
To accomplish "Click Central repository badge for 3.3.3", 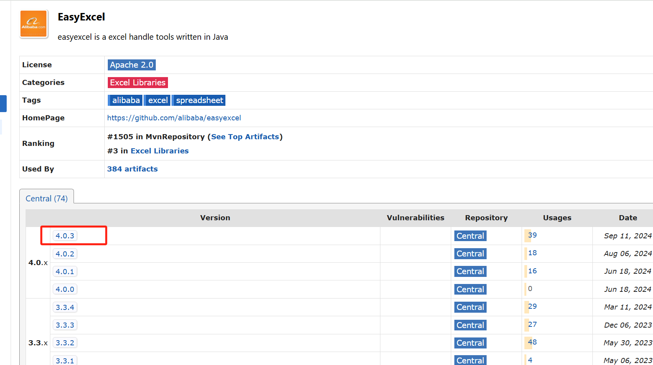I will click(x=470, y=325).
